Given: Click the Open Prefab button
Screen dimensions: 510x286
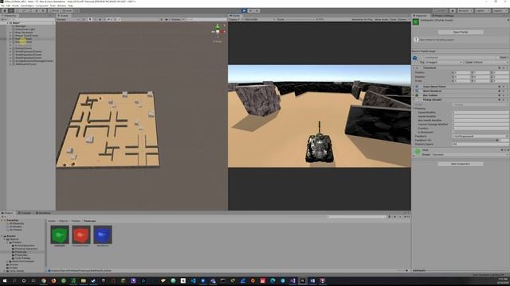Looking at the screenshot, I should pos(461,32).
